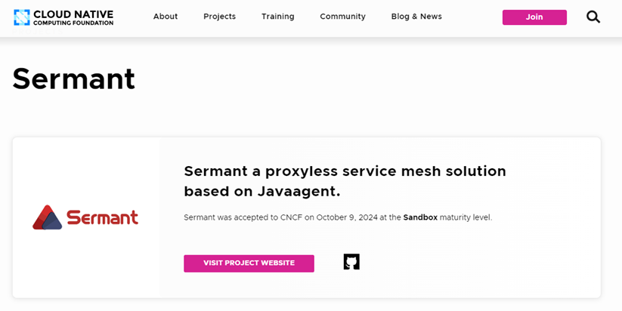622x311 pixels.
Task: Open Sermant's GitHub repository icon
Action: (x=351, y=262)
